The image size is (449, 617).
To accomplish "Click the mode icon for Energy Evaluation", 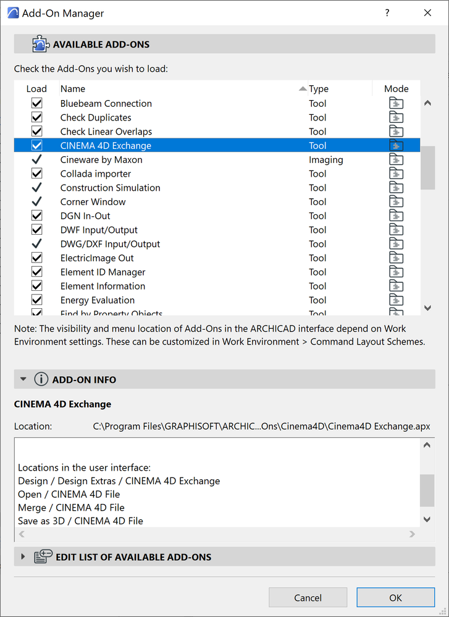I will point(396,301).
